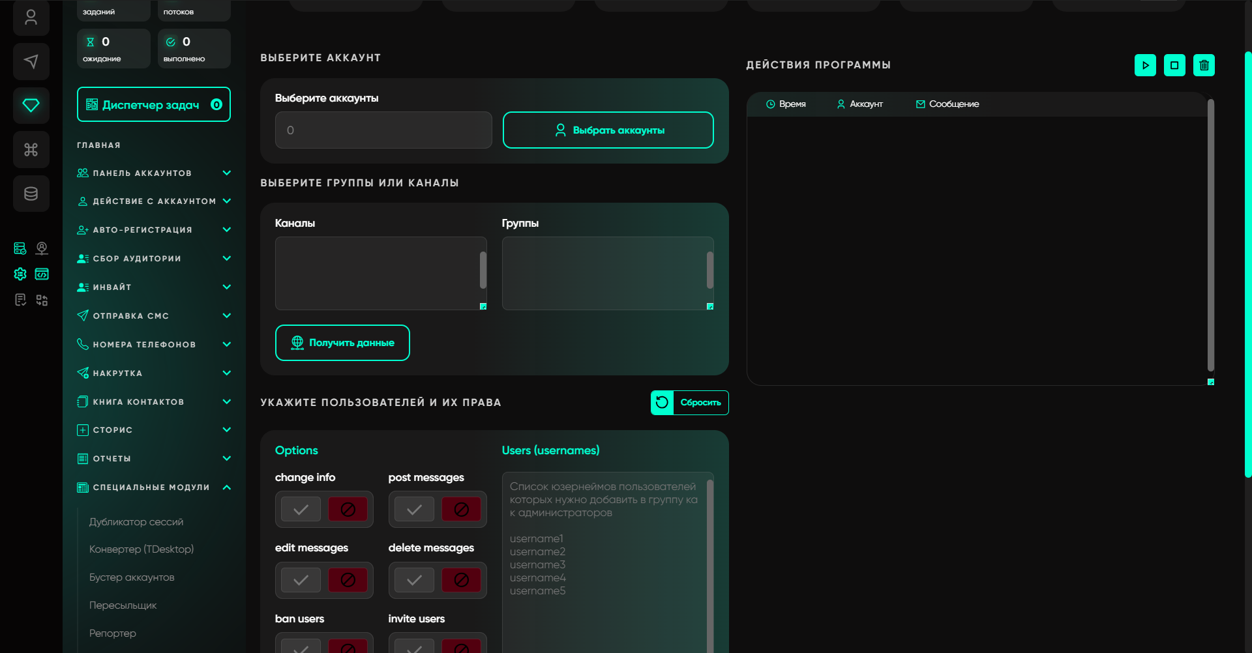Open the Дубликатор сессий module

pyautogui.click(x=136, y=522)
